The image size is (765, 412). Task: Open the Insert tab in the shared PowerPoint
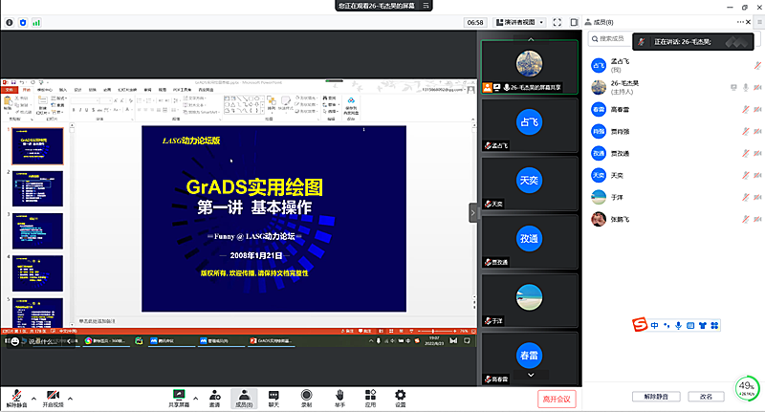click(x=63, y=90)
